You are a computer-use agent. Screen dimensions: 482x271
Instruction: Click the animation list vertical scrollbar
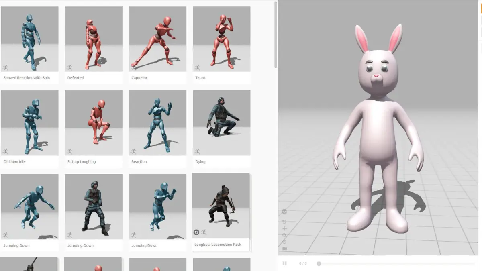click(276, 35)
